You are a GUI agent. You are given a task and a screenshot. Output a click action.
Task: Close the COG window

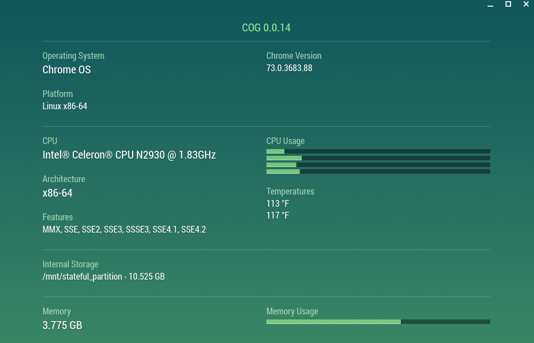click(x=526, y=4)
